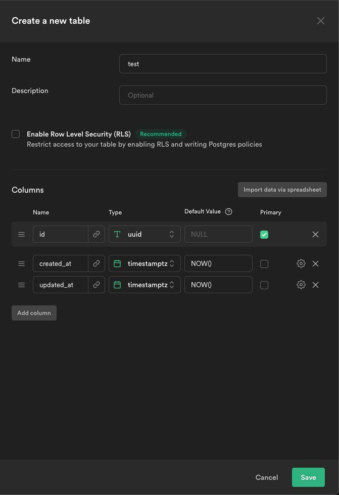Click the drag handle of the created_at row
The width and height of the screenshot is (339, 495).
(21, 263)
